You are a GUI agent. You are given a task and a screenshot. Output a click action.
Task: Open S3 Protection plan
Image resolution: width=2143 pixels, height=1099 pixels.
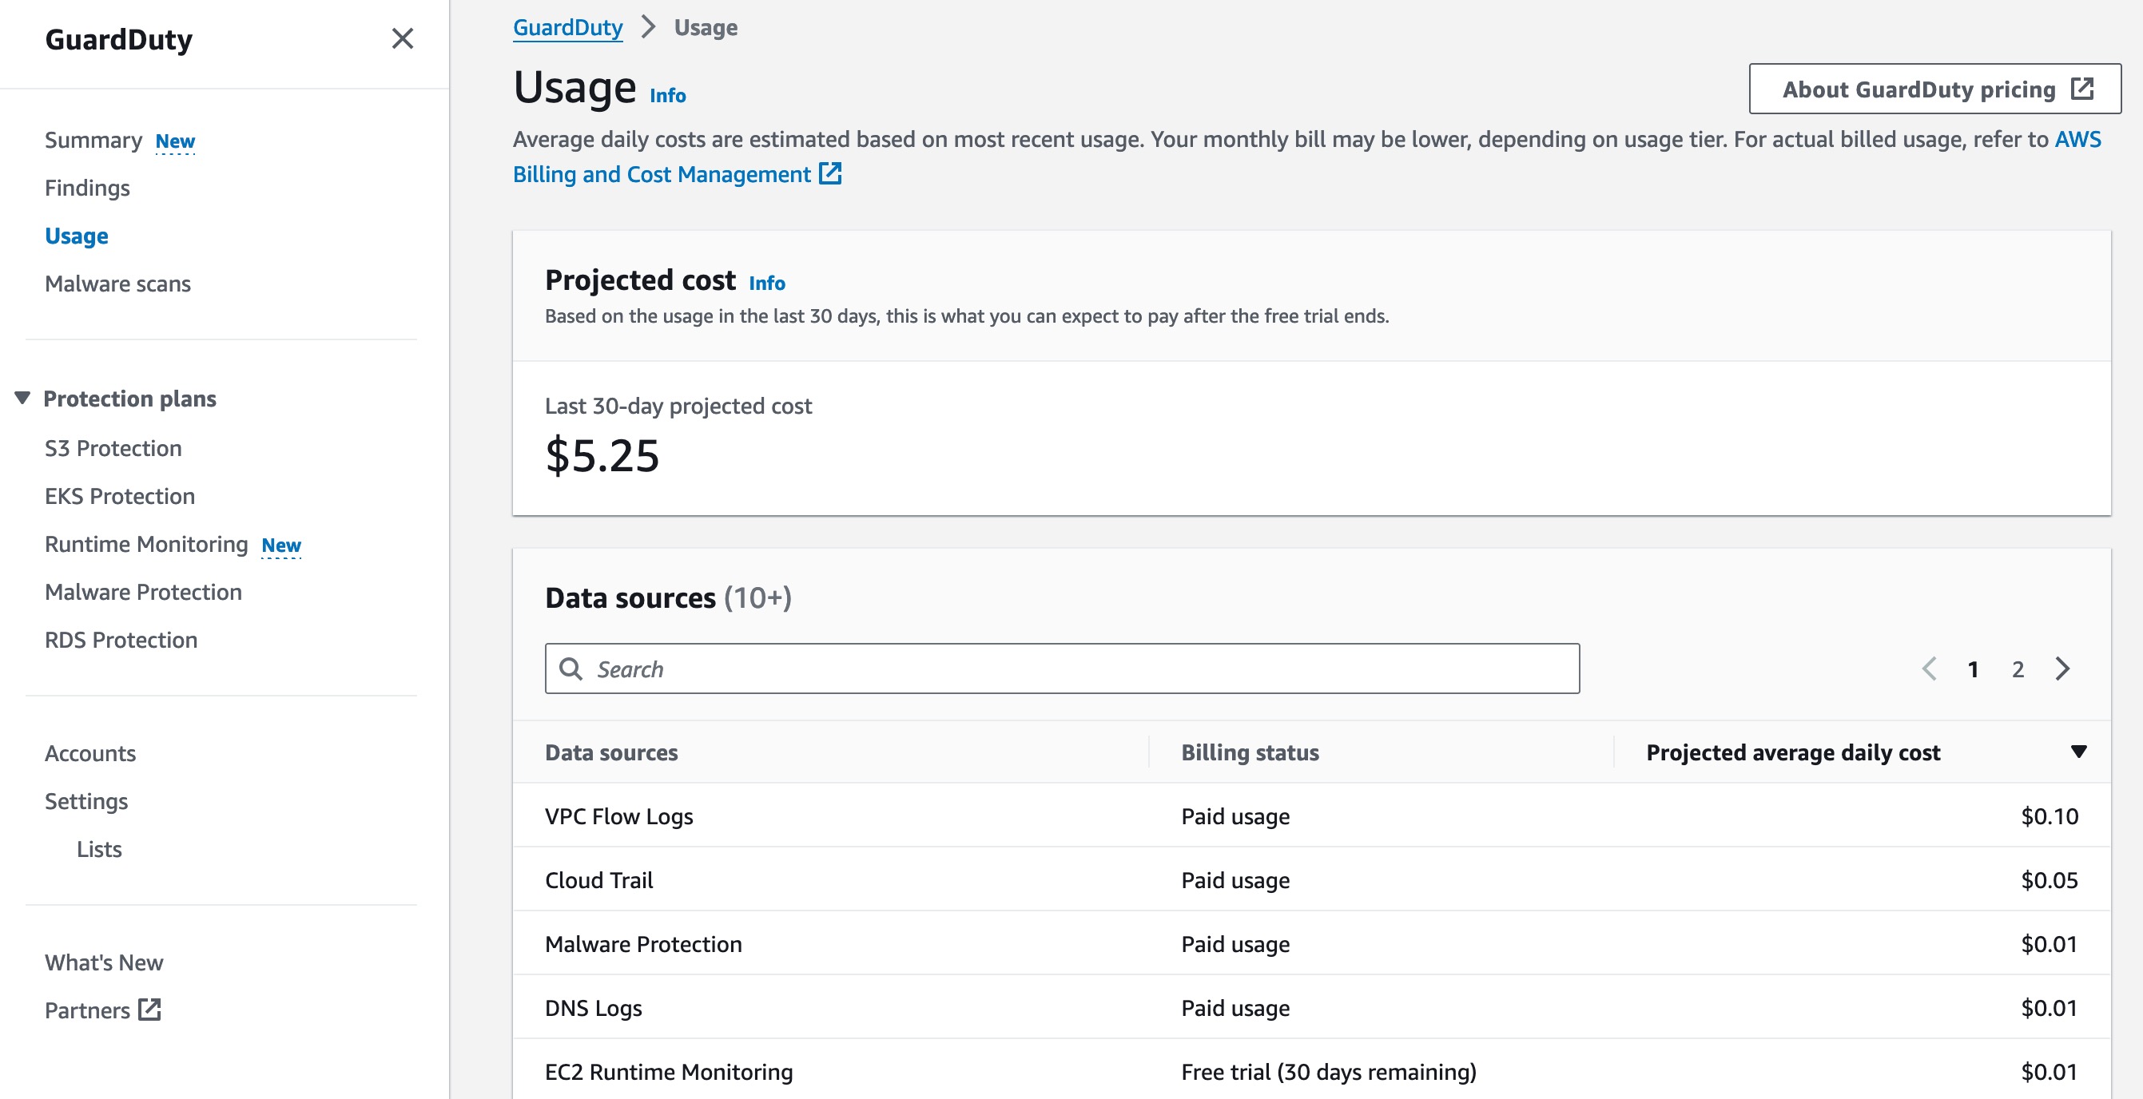[x=113, y=448]
